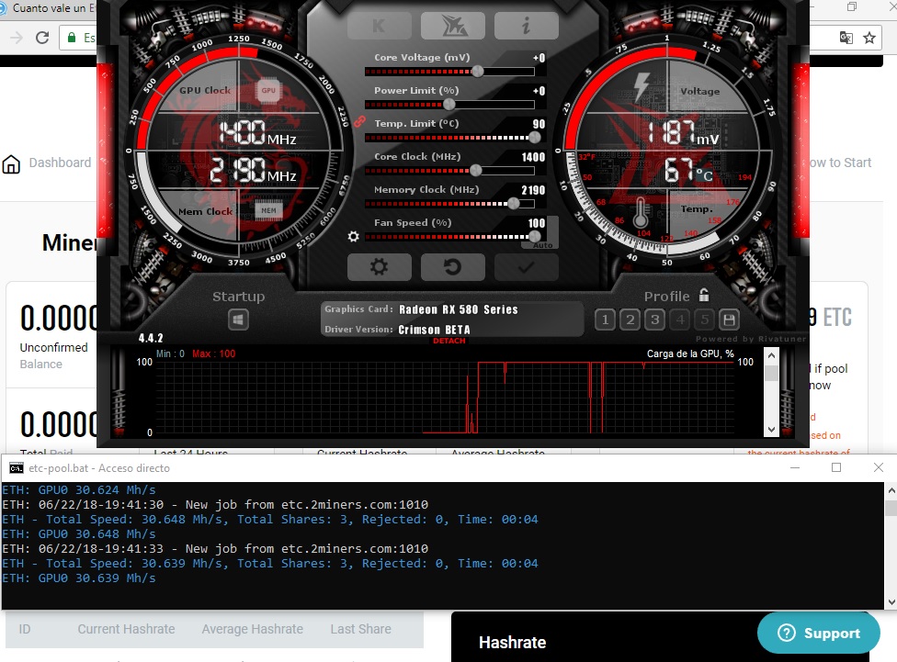Screen dimensions: 897x662
Task: Save the profile with the floppy disk icon
Action: 730,320
